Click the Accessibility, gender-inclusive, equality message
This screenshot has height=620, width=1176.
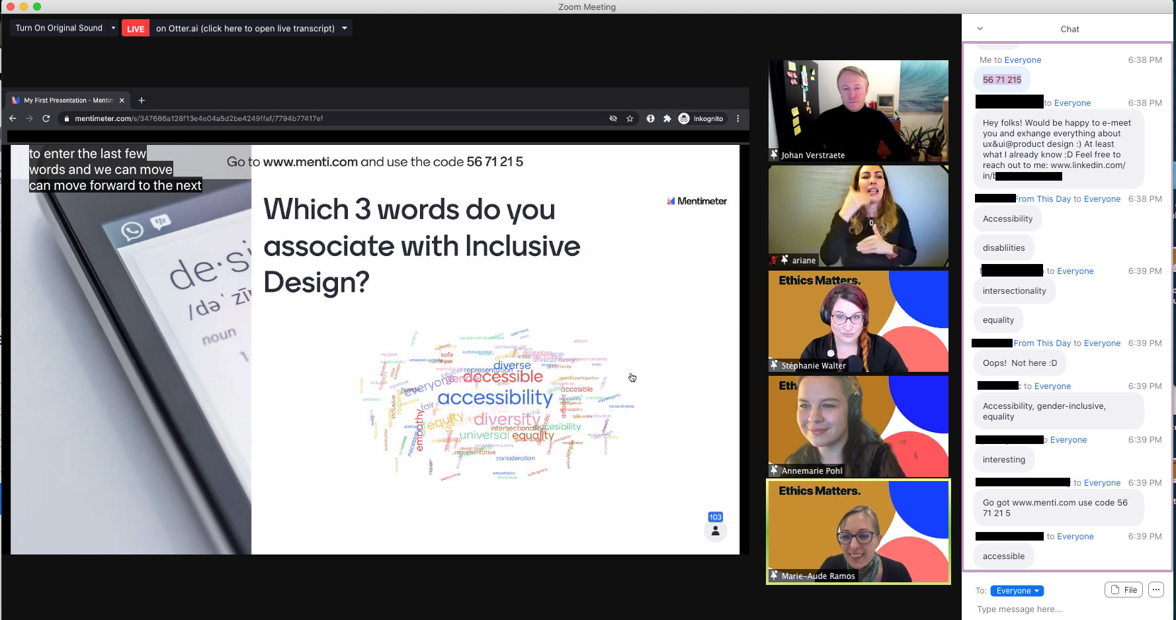[x=1058, y=412]
